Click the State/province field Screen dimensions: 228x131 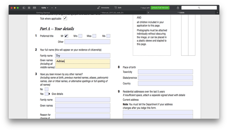click(x=166, y=78)
